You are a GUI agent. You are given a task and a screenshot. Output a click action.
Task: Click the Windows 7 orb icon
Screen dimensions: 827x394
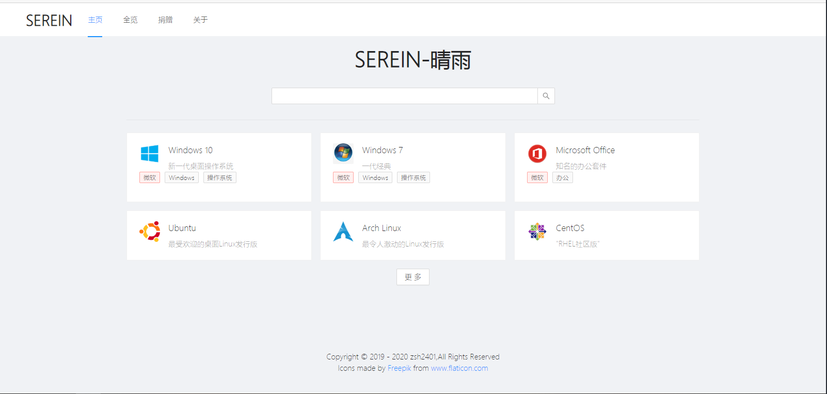click(343, 153)
